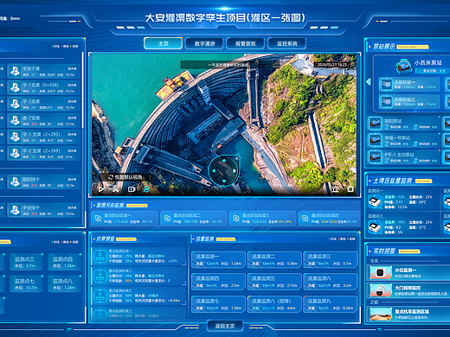This screenshot has height=337, width=450.
Task: Click the 朝阳泵站 pump icon
Action: point(375,124)
